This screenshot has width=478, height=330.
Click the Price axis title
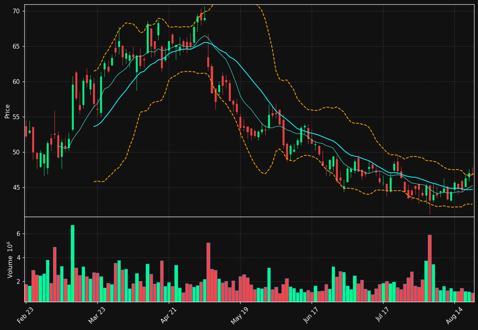click(x=7, y=111)
